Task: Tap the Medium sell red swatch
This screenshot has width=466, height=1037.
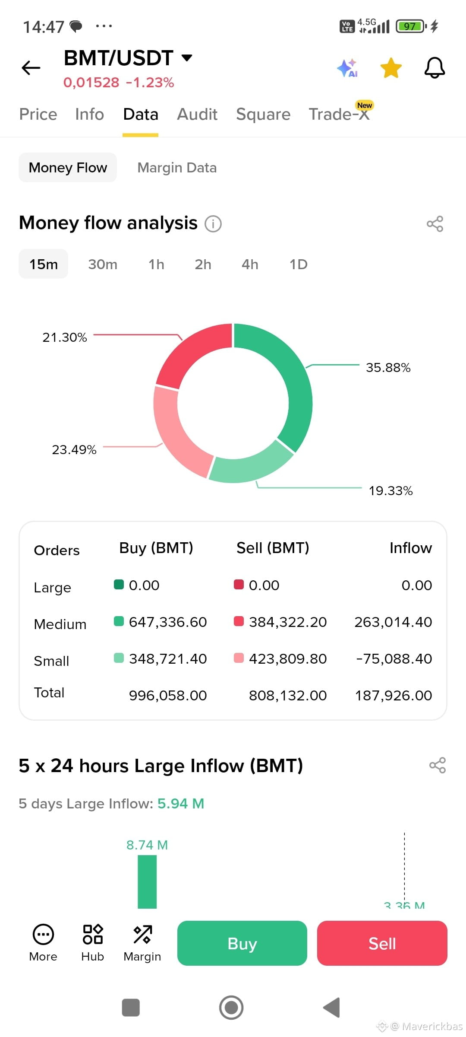Action: [x=239, y=621]
